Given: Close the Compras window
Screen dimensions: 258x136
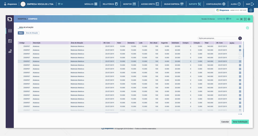Looking at the screenshot, I should pyautogui.click(x=249, y=19).
